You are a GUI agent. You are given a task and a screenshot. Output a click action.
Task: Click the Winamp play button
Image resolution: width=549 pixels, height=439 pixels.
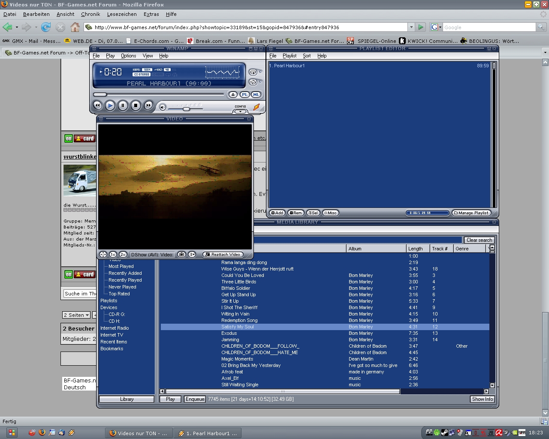click(x=110, y=105)
